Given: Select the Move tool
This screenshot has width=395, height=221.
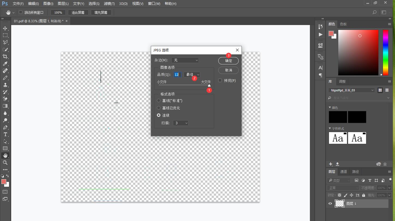Looking at the screenshot, I should point(5,28).
